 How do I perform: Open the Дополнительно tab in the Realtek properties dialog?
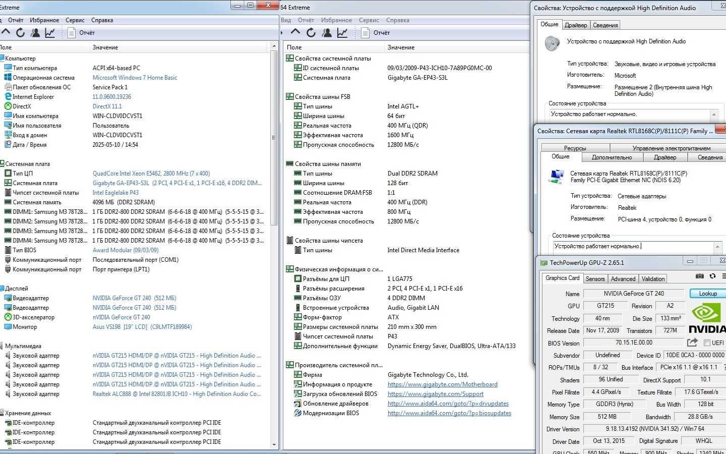(612, 157)
